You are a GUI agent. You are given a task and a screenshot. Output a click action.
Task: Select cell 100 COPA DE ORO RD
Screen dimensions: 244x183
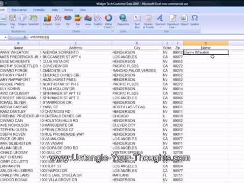[75, 148]
